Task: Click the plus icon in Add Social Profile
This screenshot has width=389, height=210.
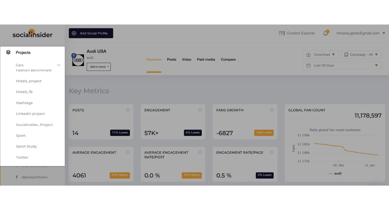Action: point(74,33)
